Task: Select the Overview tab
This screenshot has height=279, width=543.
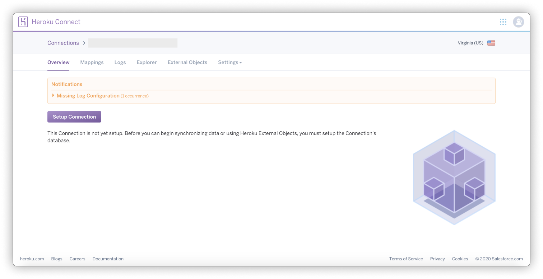Action: (x=59, y=62)
